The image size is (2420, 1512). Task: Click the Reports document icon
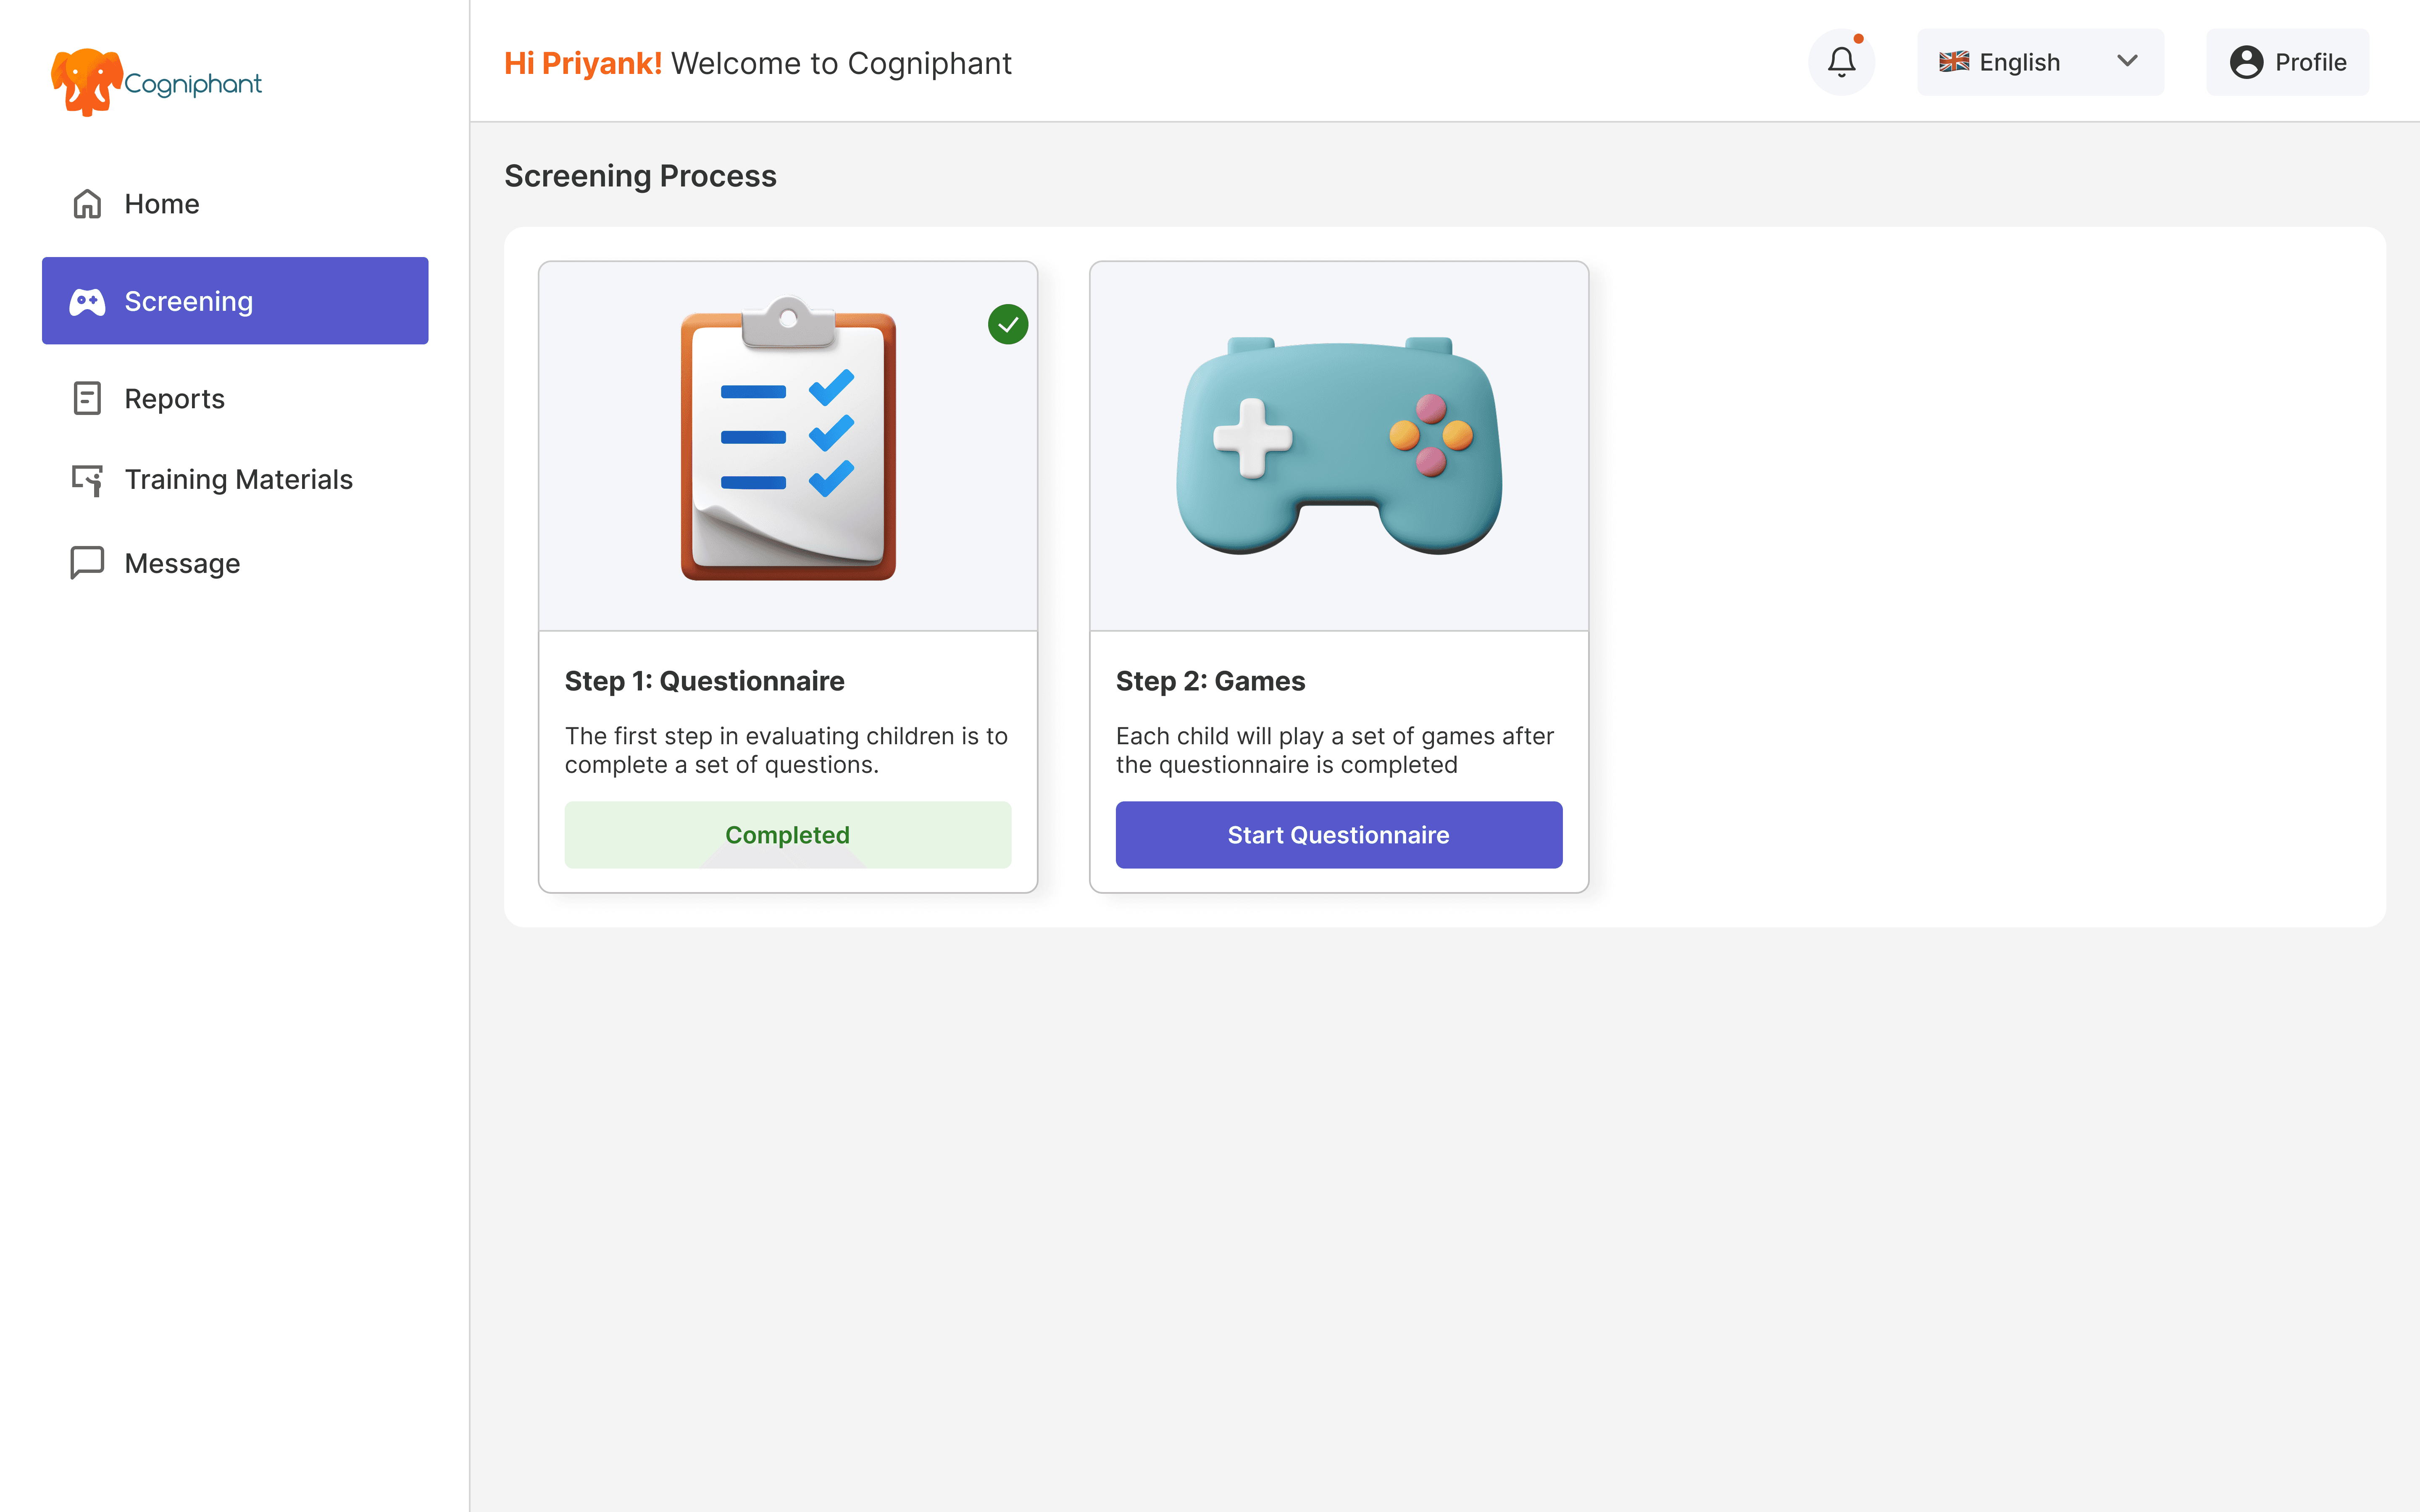coord(87,398)
